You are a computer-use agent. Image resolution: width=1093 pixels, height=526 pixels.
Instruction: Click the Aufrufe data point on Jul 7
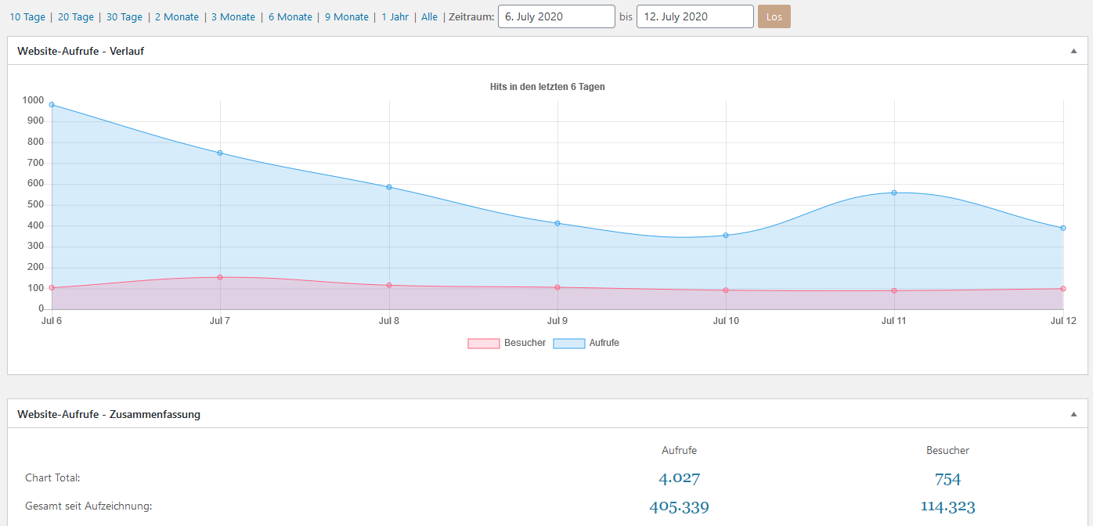tap(220, 153)
